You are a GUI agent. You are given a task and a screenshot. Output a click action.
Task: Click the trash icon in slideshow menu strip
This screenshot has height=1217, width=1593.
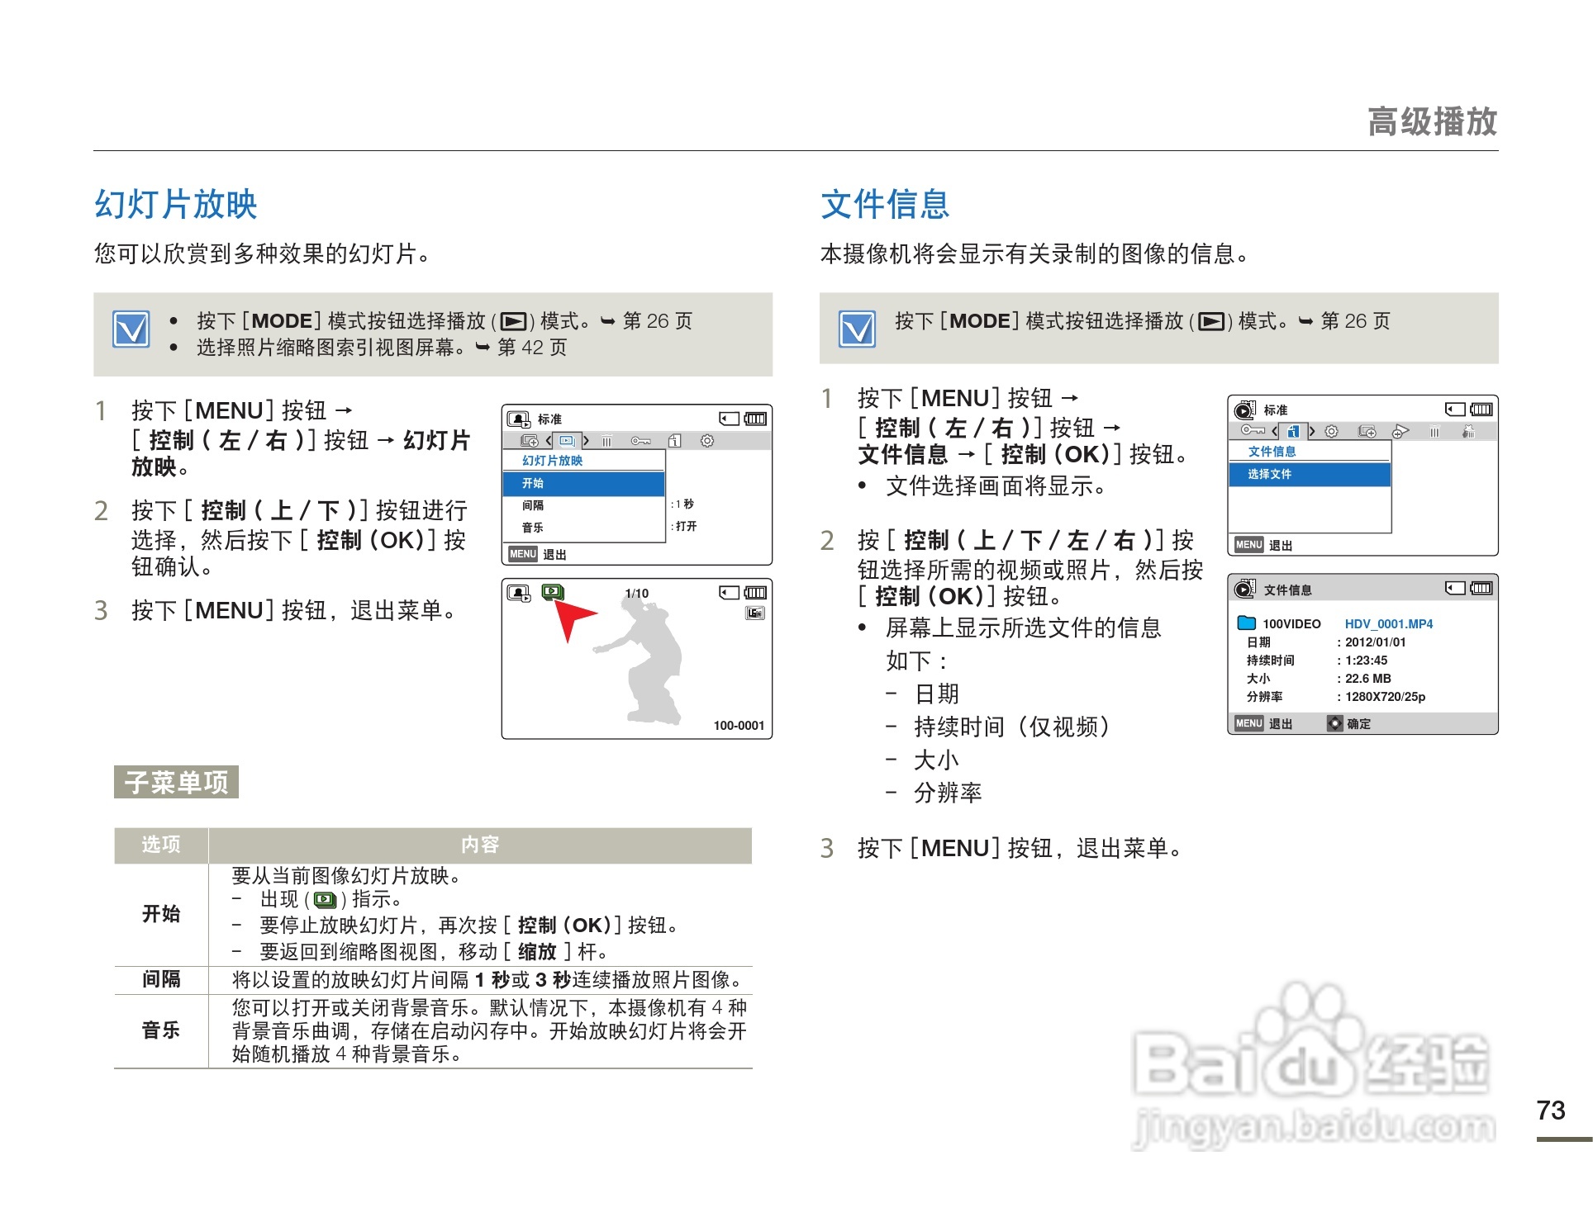click(606, 441)
